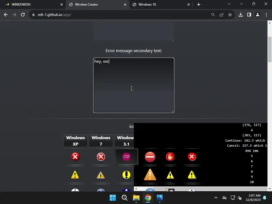The image size is (272, 204).
Task: Open the Chrome profile menu
Action: coord(258,15)
